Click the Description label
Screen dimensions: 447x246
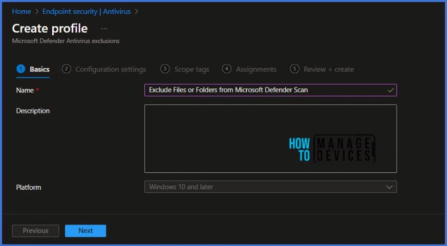[33, 111]
